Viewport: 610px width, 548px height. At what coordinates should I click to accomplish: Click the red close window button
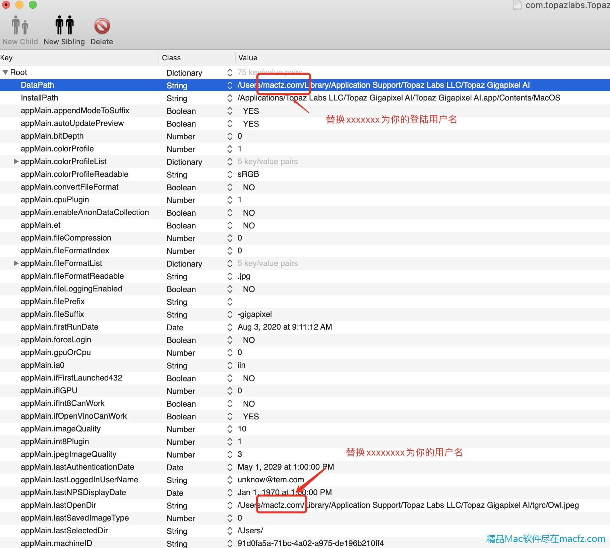6,4
